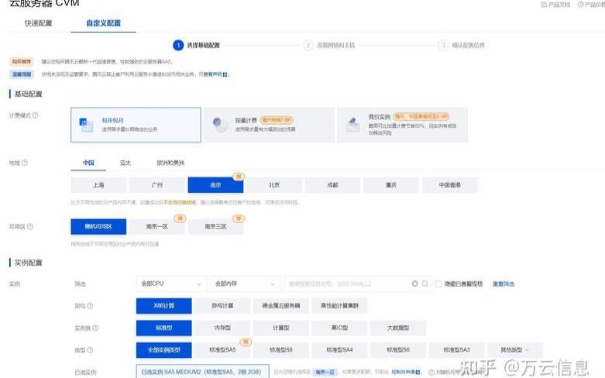Image resolution: width=605 pixels, height=378 pixels.
Task: Pick 成都 region
Action: [x=332, y=185]
